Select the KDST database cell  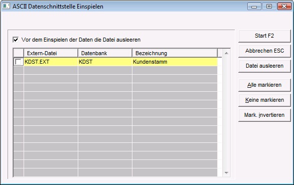click(105, 62)
